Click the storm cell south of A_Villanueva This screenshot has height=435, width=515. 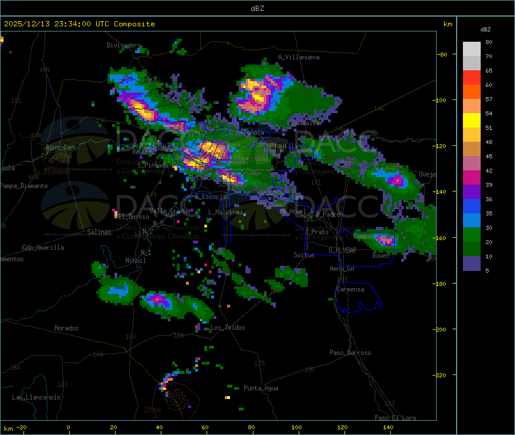pyautogui.click(x=257, y=95)
